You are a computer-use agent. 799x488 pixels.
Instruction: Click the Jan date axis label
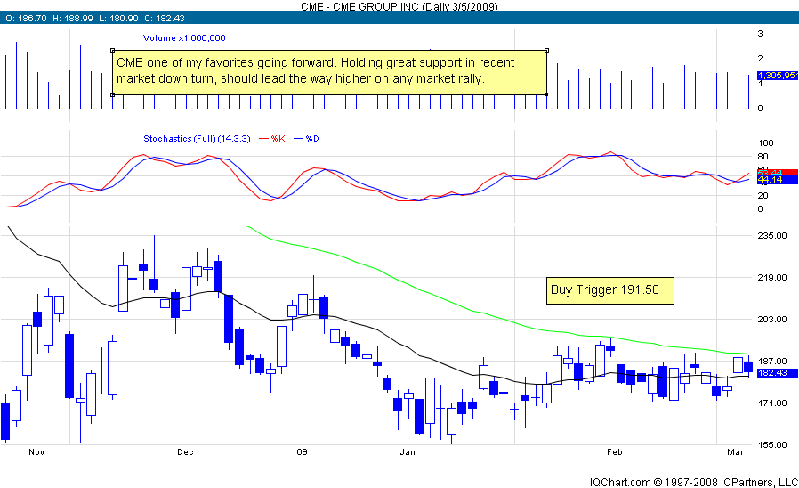coord(408,451)
